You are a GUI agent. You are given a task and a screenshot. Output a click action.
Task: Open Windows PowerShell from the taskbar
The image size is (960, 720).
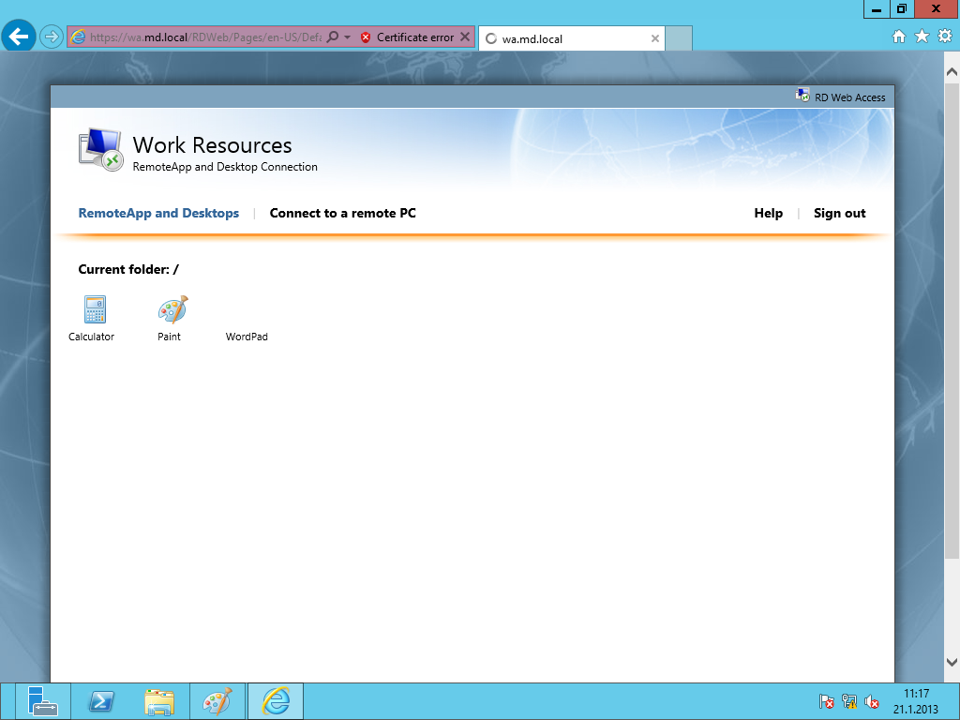[x=101, y=701]
